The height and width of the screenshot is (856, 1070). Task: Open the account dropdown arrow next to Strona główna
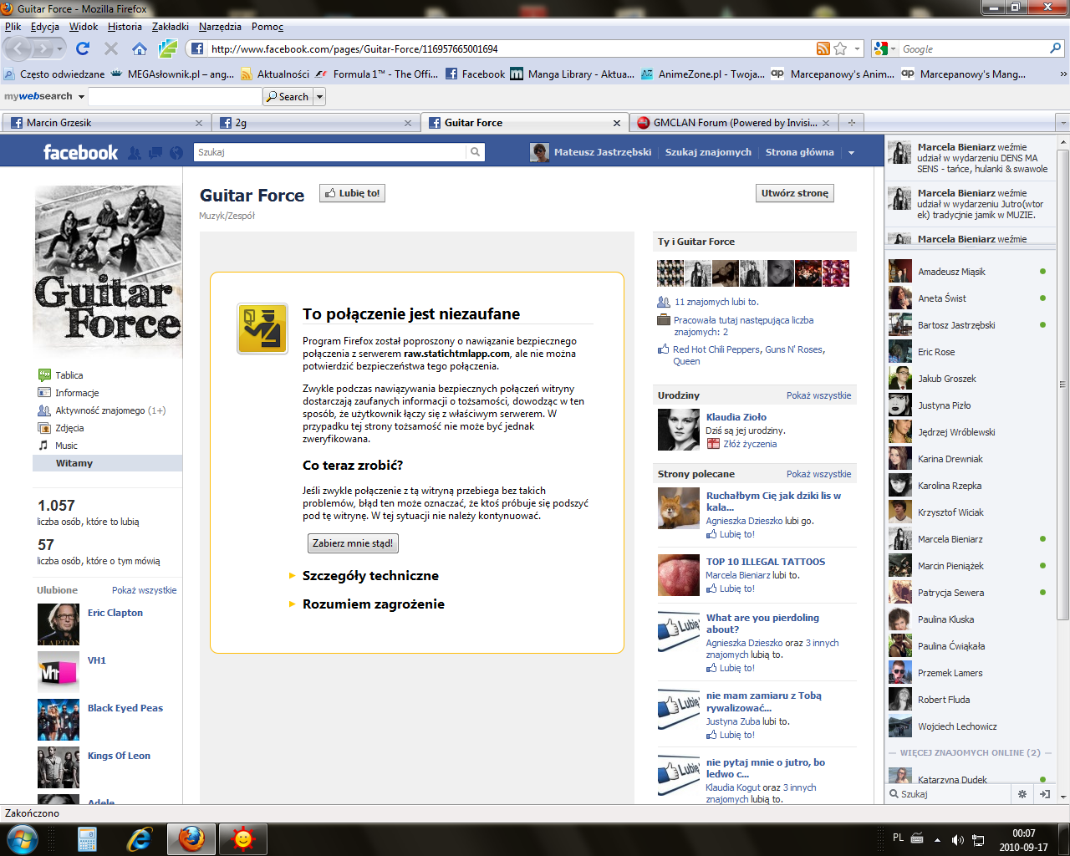click(851, 153)
